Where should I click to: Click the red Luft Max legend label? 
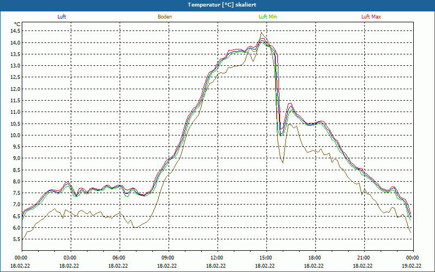click(x=371, y=17)
